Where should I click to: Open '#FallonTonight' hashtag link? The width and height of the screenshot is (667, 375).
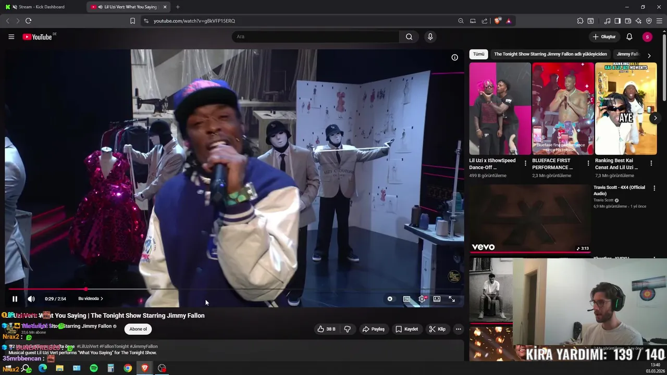coord(114,346)
